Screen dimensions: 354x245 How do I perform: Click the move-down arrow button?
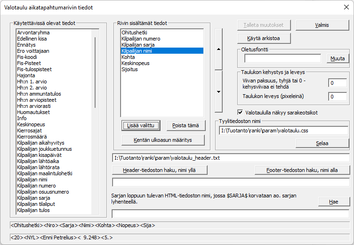coord(218,91)
